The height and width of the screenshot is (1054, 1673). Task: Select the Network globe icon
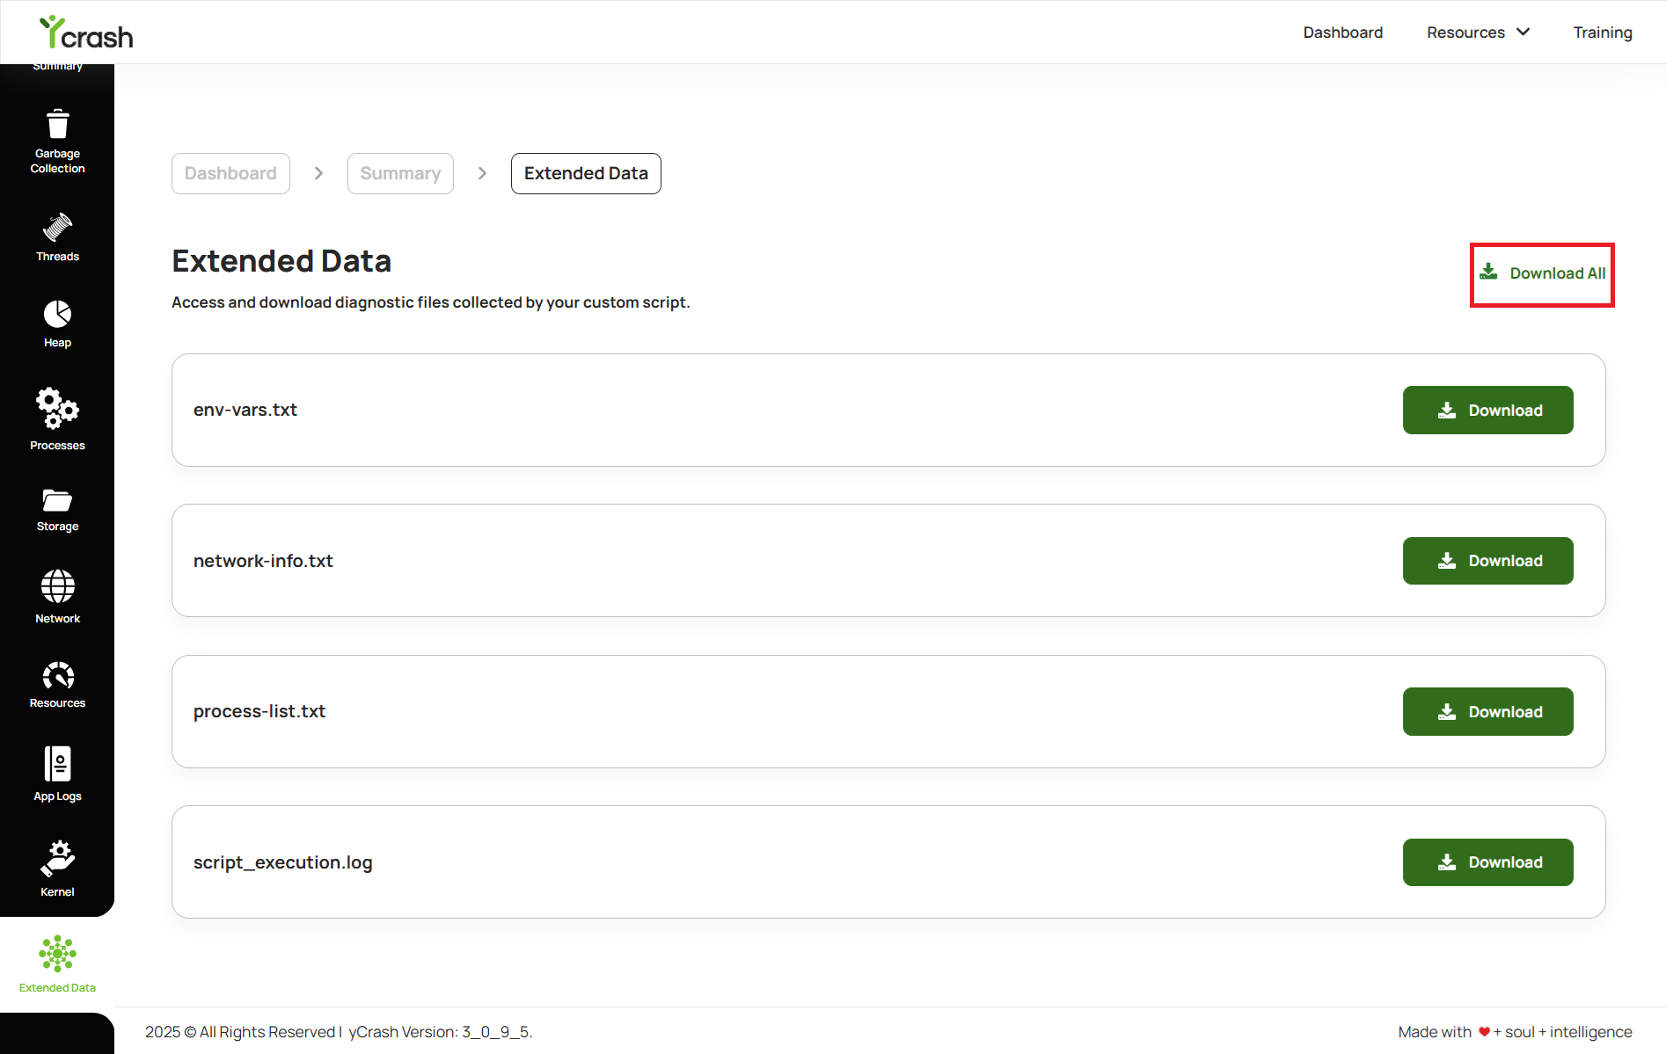[x=57, y=586]
